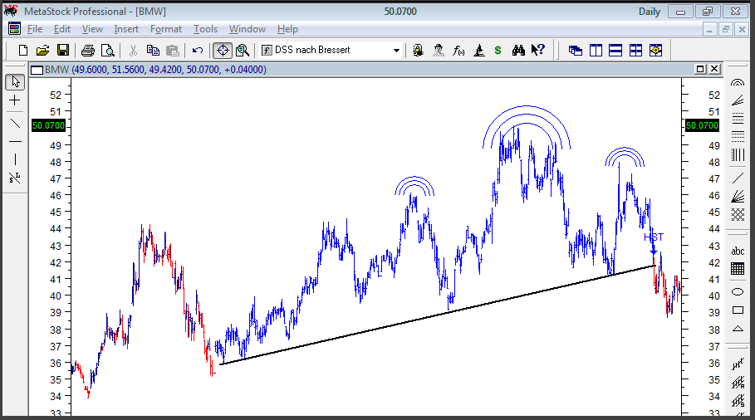Tile windows in columns icon
Screen dimensions: 755x420
pos(596,50)
